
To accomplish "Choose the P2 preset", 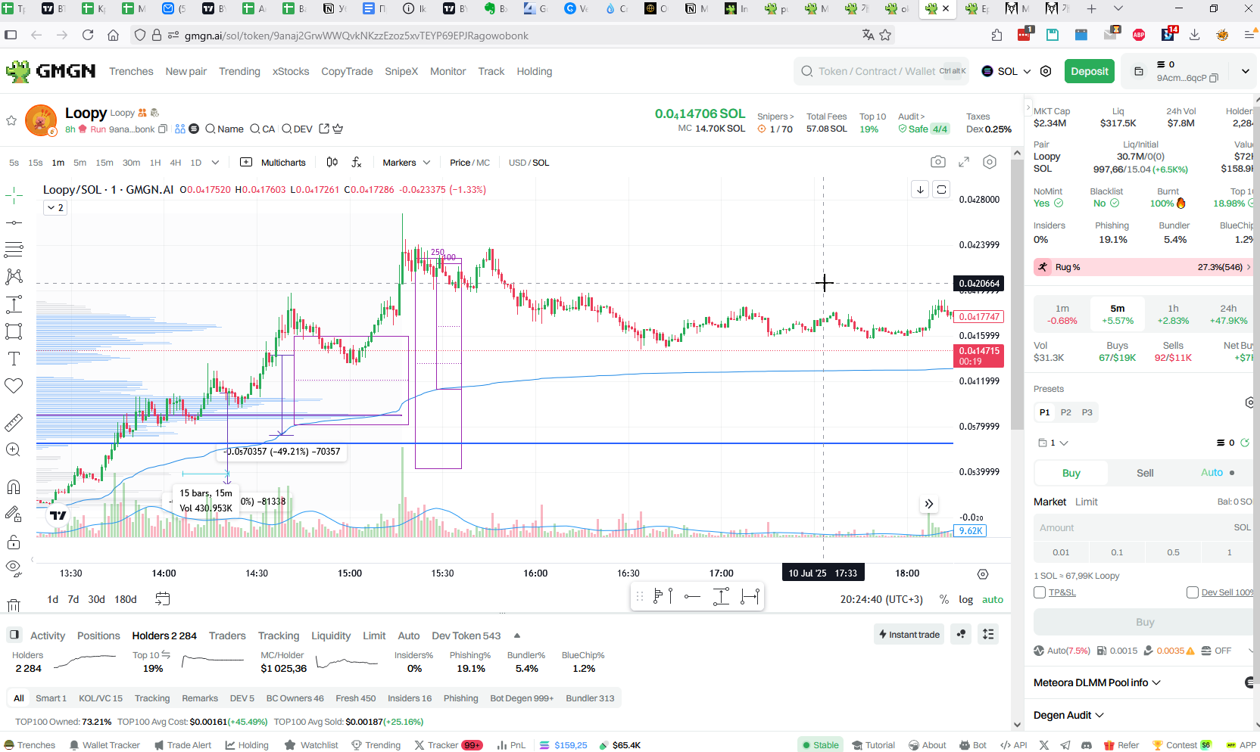I will [1065, 412].
